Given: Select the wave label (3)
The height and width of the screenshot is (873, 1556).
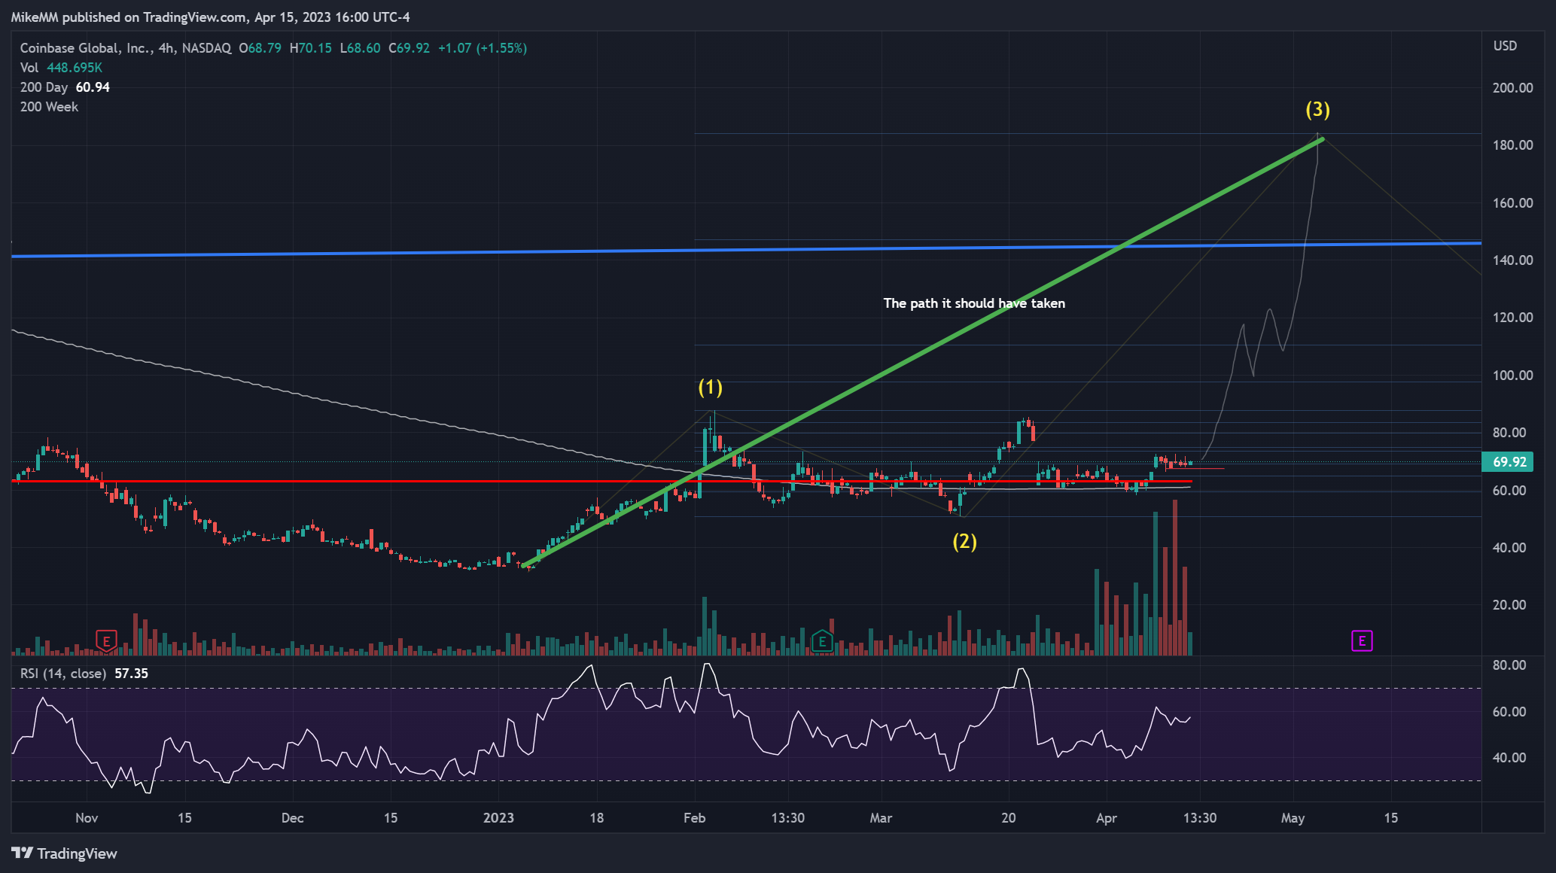Looking at the screenshot, I should pyautogui.click(x=1317, y=110).
